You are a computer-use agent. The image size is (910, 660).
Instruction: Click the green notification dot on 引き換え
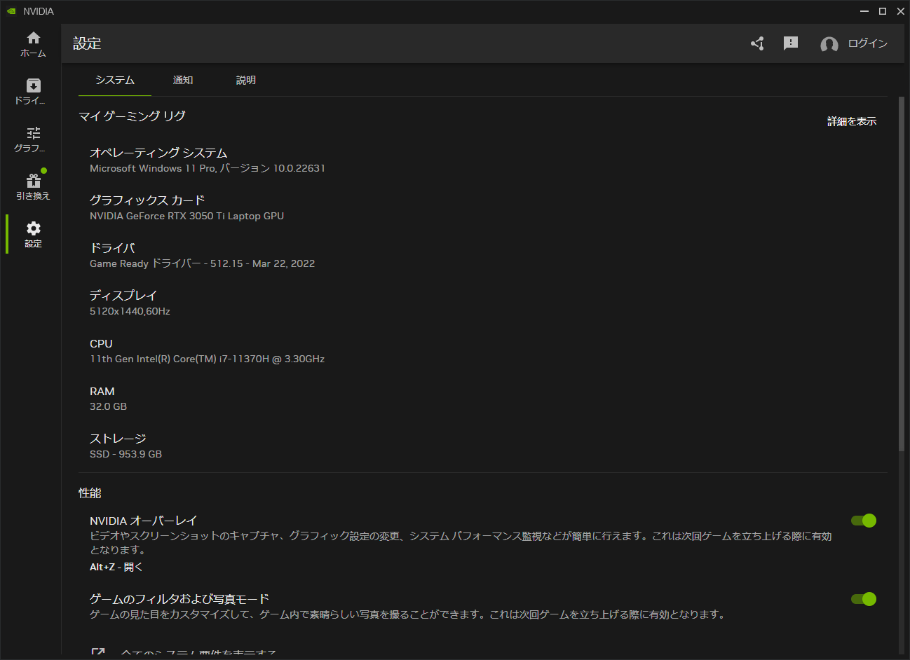pyautogui.click(x=43, y=170)
